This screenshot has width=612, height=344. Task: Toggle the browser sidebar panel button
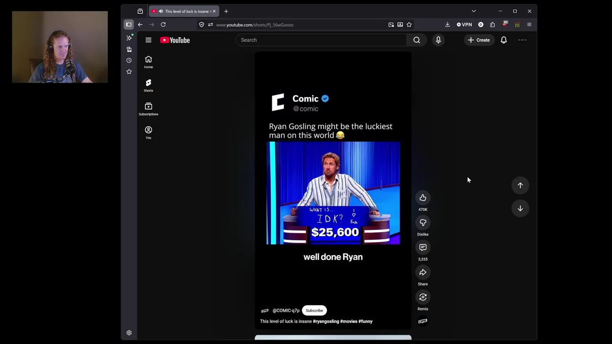tap(129, 25)
